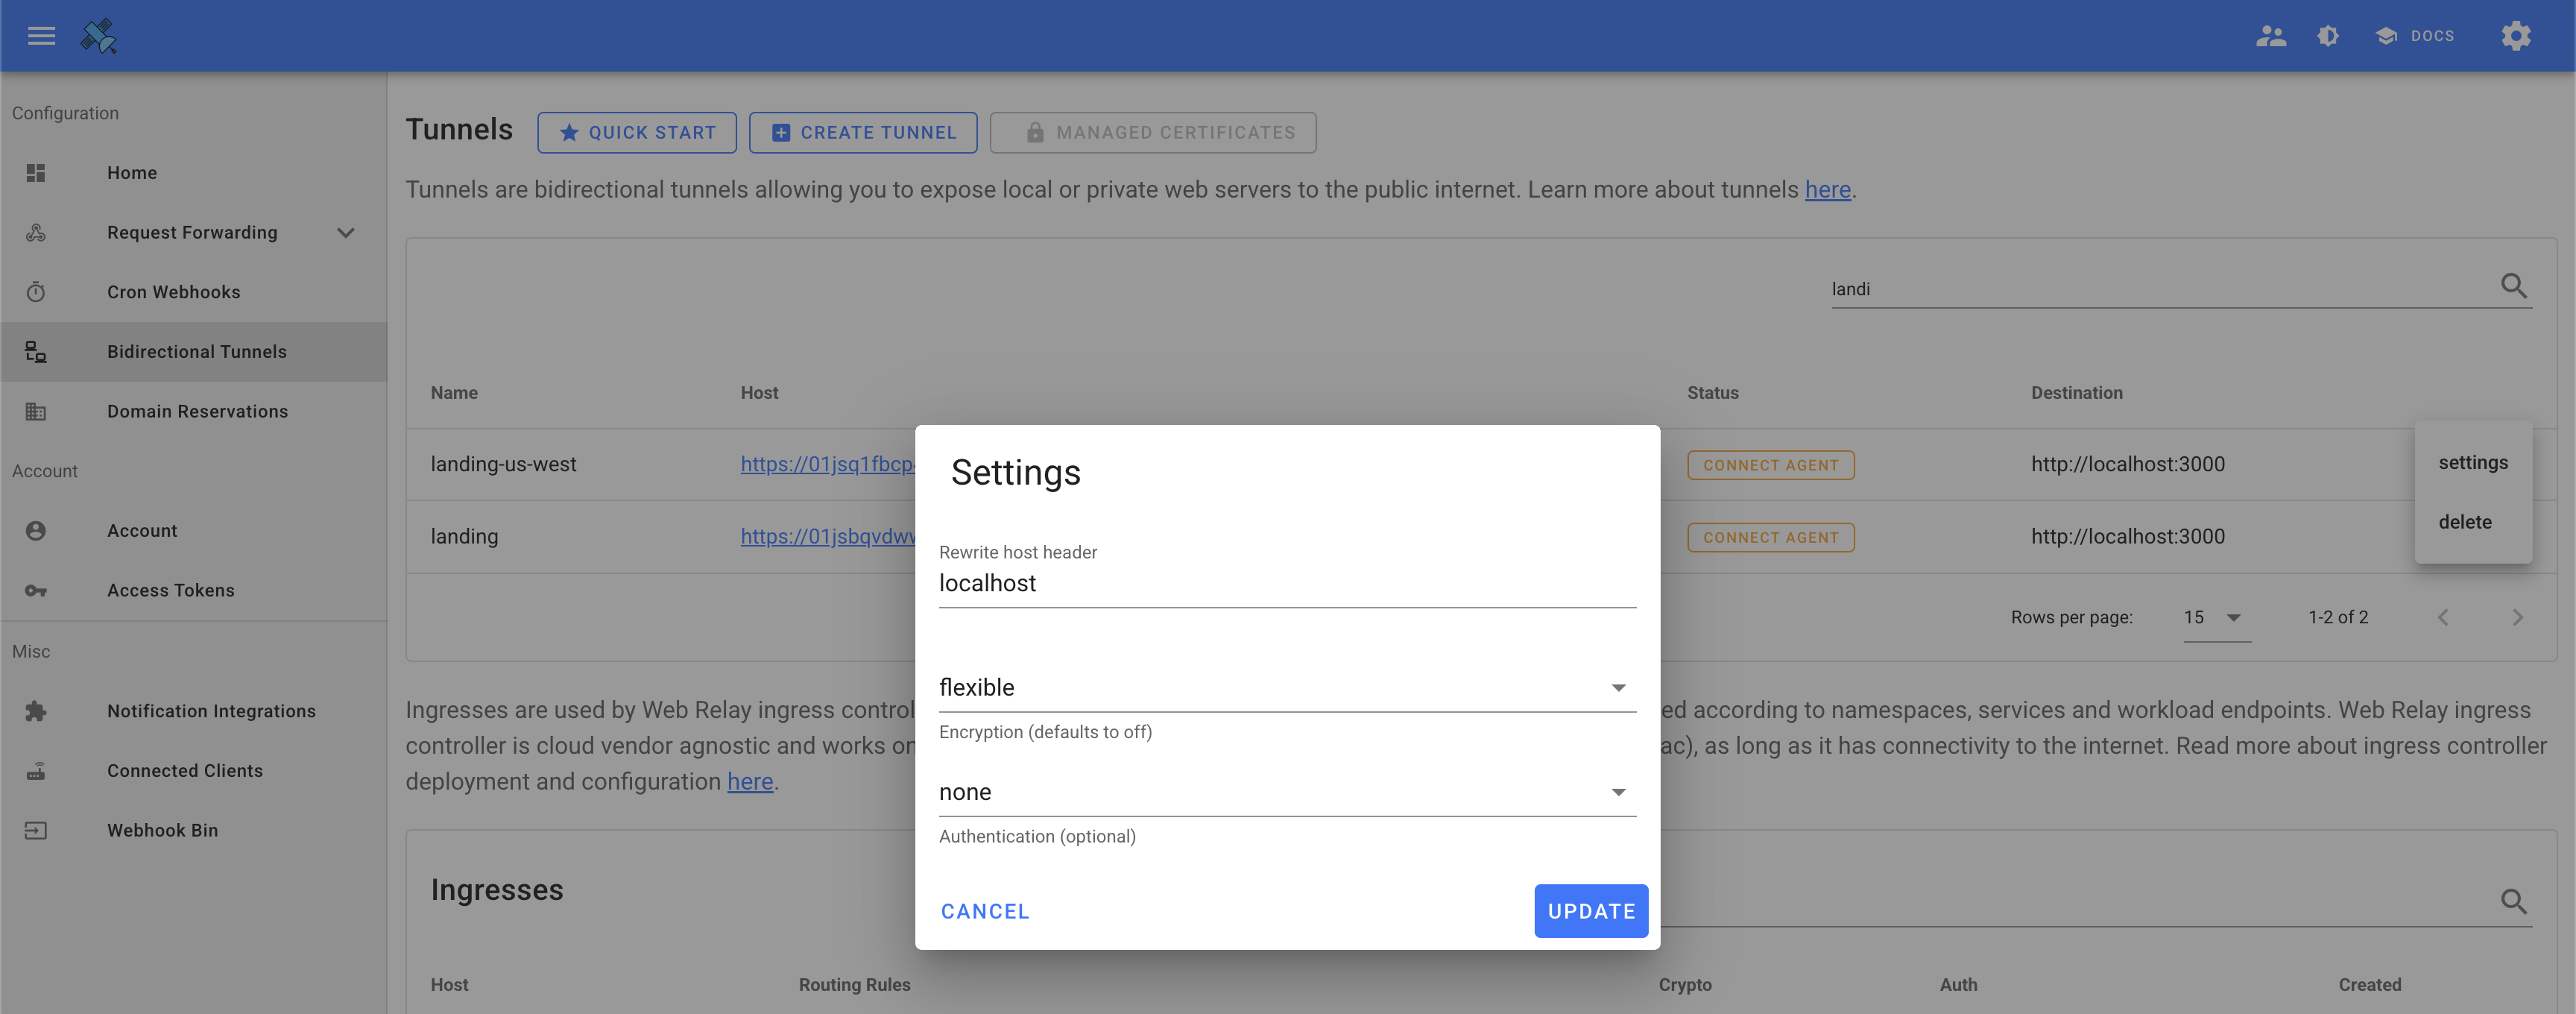This screenshot has width=2576, height=1014.
Task: Click the Web Relay satellite logo
Action: point(99,36)
